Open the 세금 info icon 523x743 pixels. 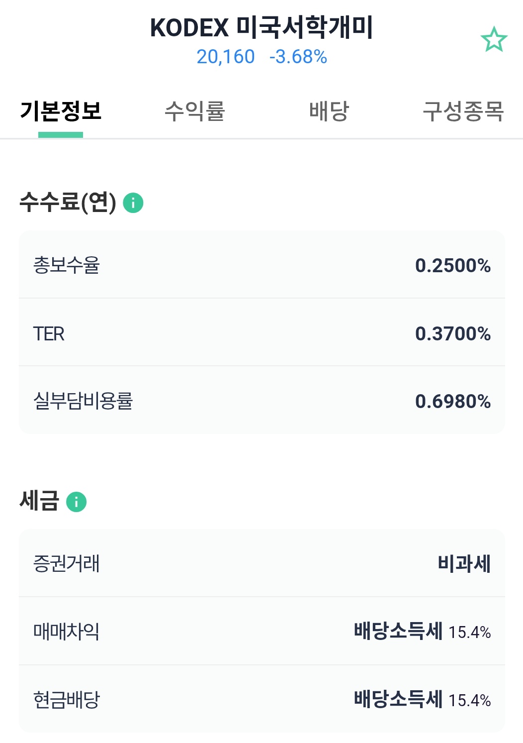point(77,502)
